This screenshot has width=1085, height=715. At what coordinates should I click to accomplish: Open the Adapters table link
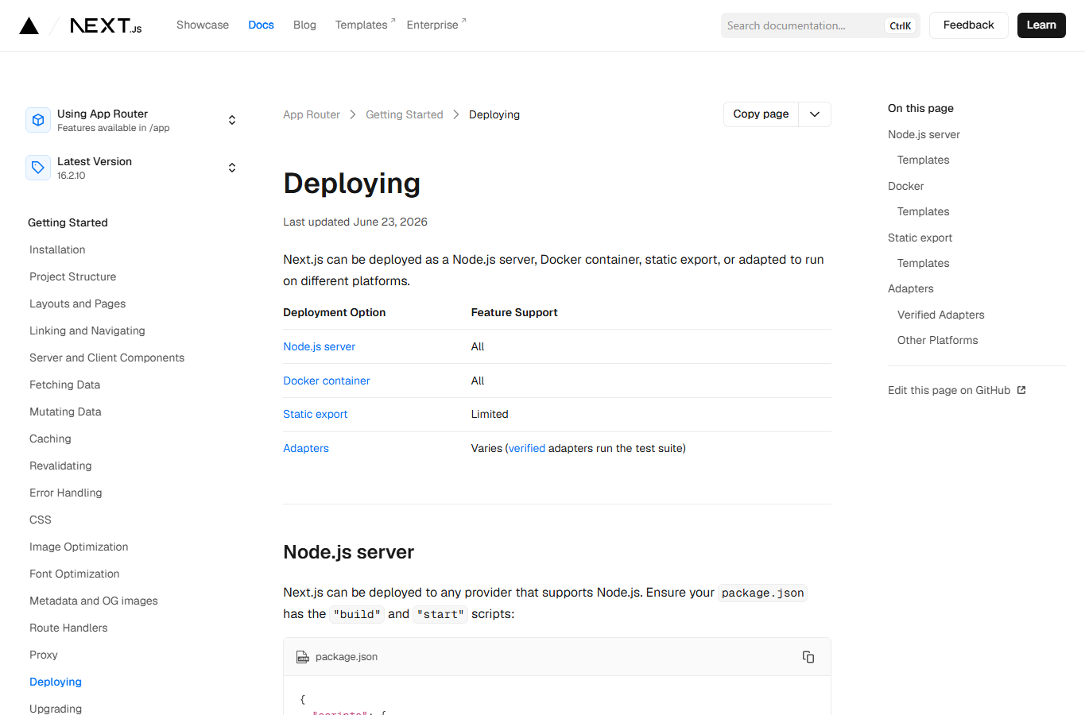point(306,449)
